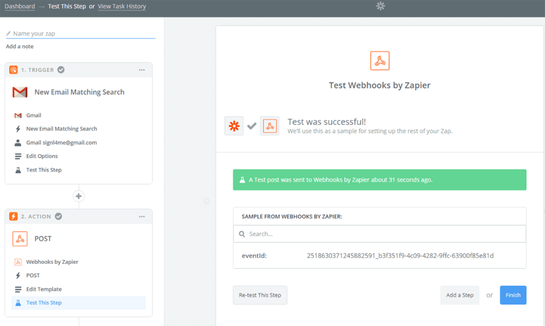
Task: Click the eventId field label
Action: click(254, 255)
